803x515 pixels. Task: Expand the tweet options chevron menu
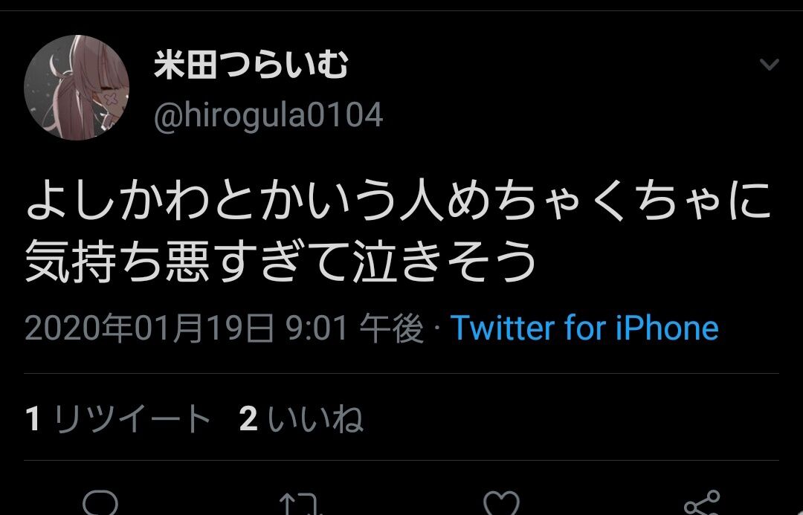770,65
